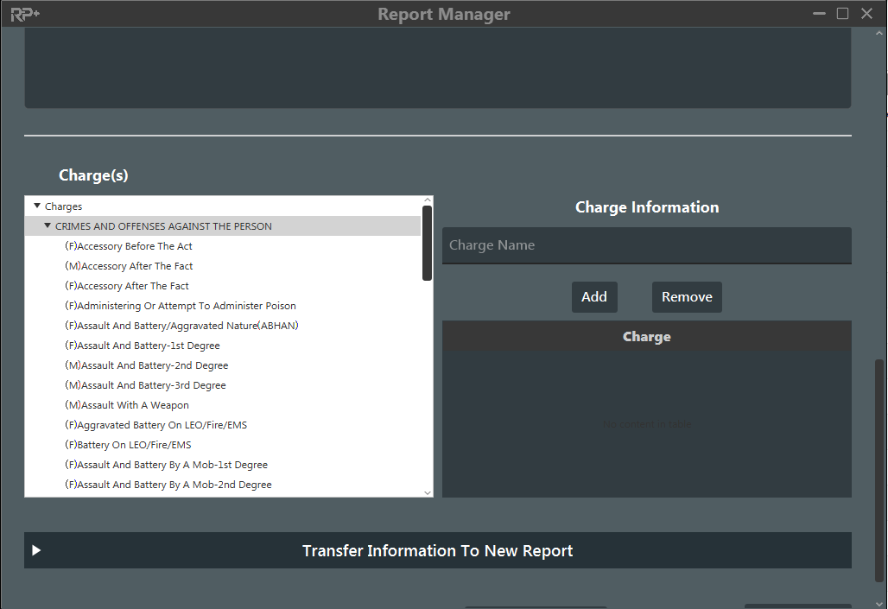Pick (F)Assault And Battery-1st Degree

pos(143,346)
